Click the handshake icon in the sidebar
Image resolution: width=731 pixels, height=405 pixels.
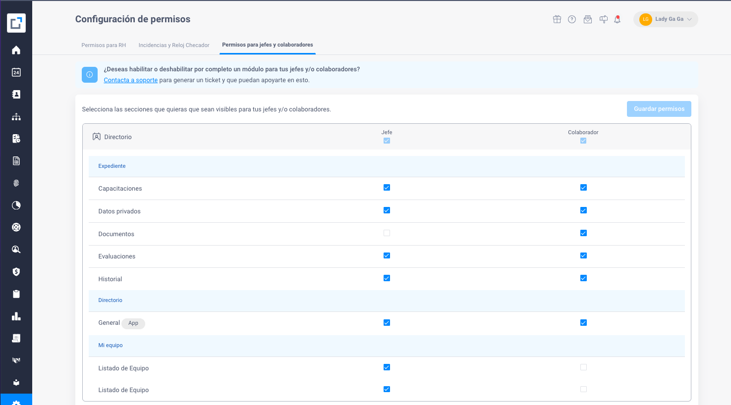click(16, 360)
